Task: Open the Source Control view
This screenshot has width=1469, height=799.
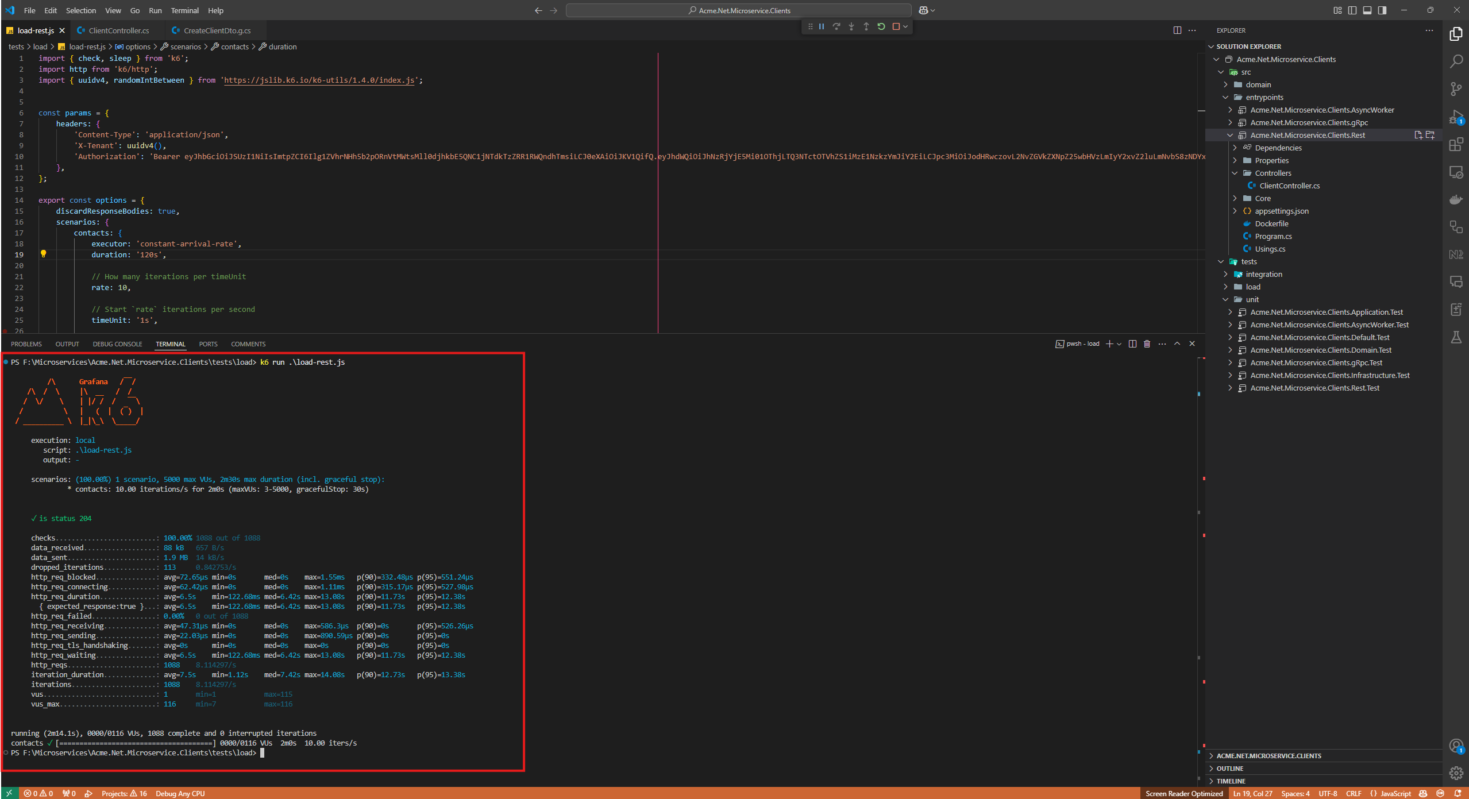Action: 1456,89
